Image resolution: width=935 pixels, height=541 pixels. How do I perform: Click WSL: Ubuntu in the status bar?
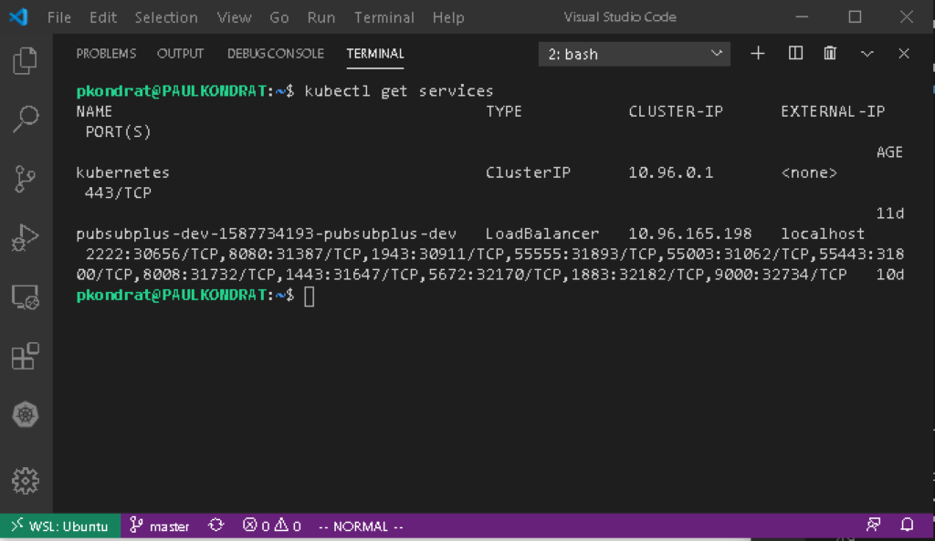(x=59, y=525)
